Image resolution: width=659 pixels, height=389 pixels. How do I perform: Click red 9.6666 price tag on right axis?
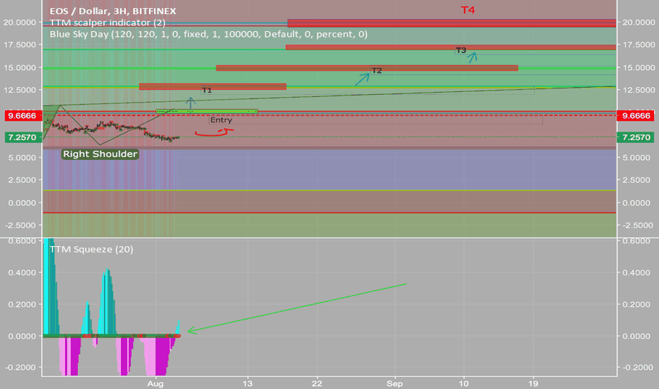(x=636, y=116)
